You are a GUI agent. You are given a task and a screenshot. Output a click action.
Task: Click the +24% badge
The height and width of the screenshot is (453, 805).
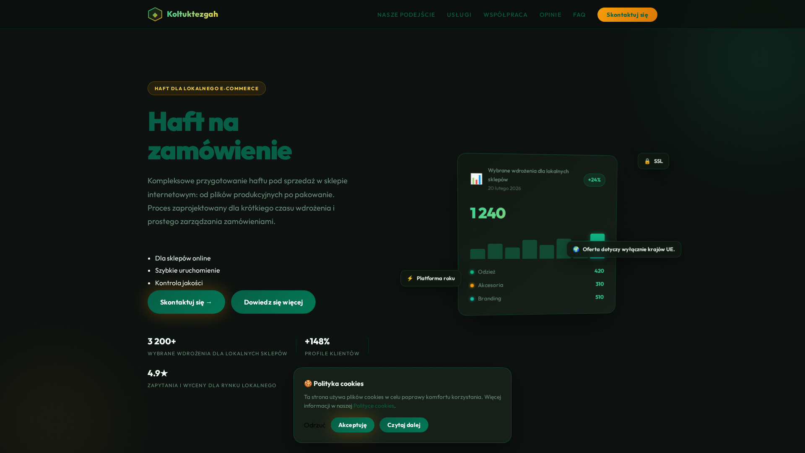pyautogui.click(x=594, y=180)
